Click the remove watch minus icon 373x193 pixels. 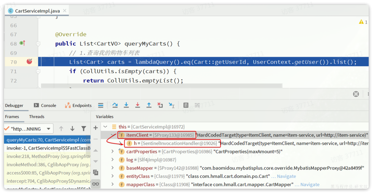(95, 139)
